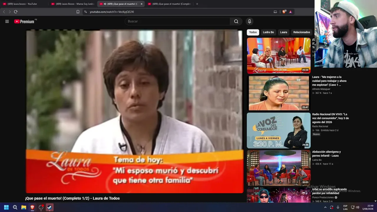
Task: Open File Explorer from the taskbar
Action: pyautogui.click(x=24, y=207)
